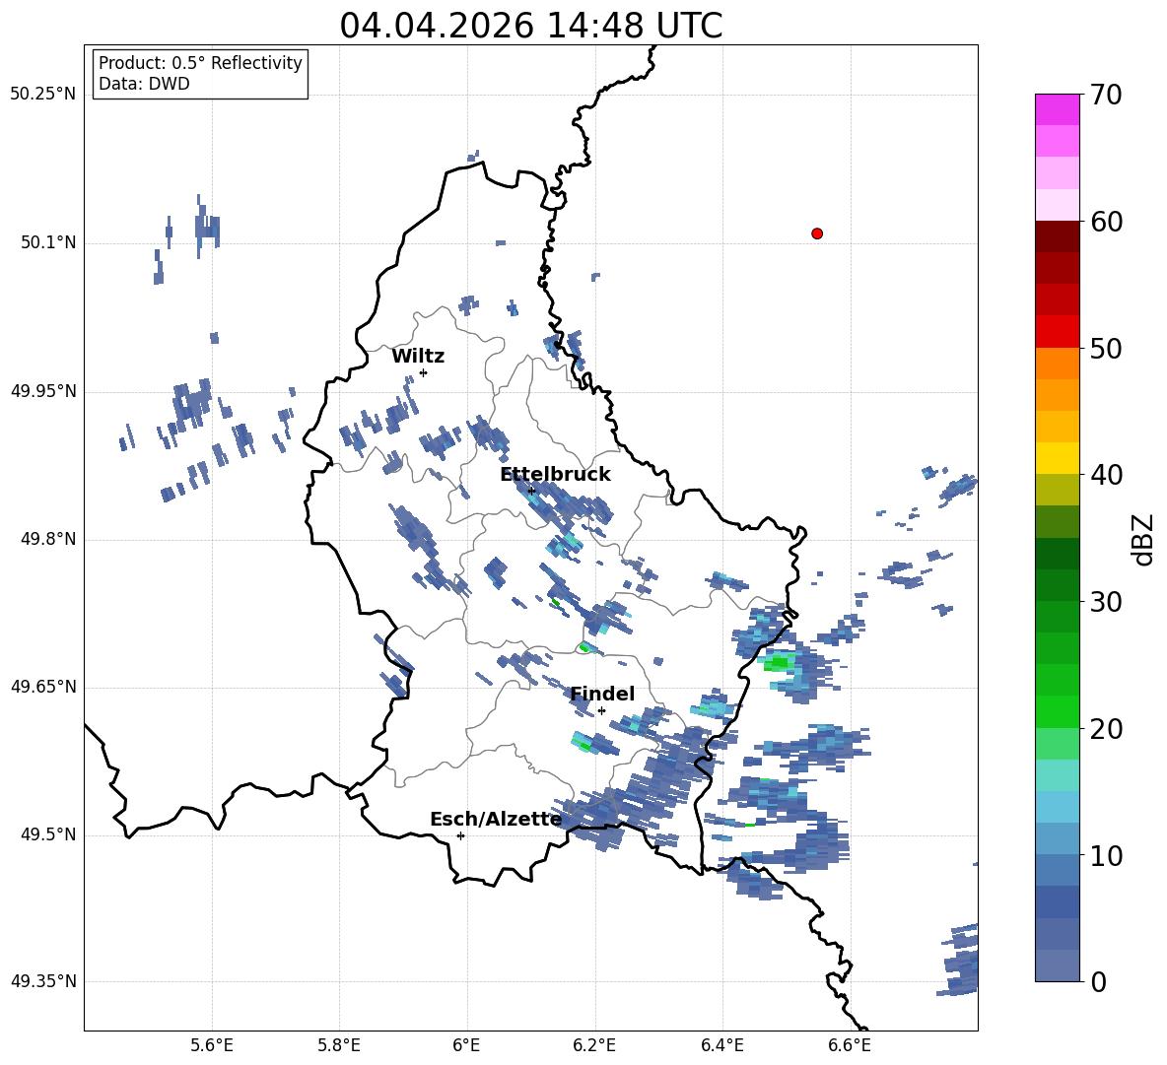Click the Ettelbruck station cross marker

click(x=531, y=491)
